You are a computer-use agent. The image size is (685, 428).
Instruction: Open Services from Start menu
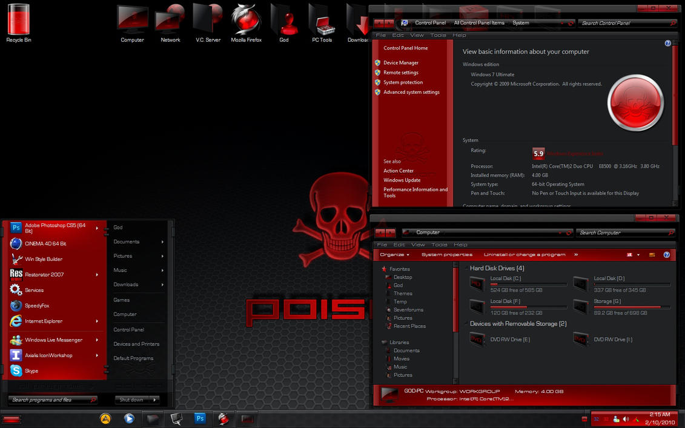click(55, 290)
